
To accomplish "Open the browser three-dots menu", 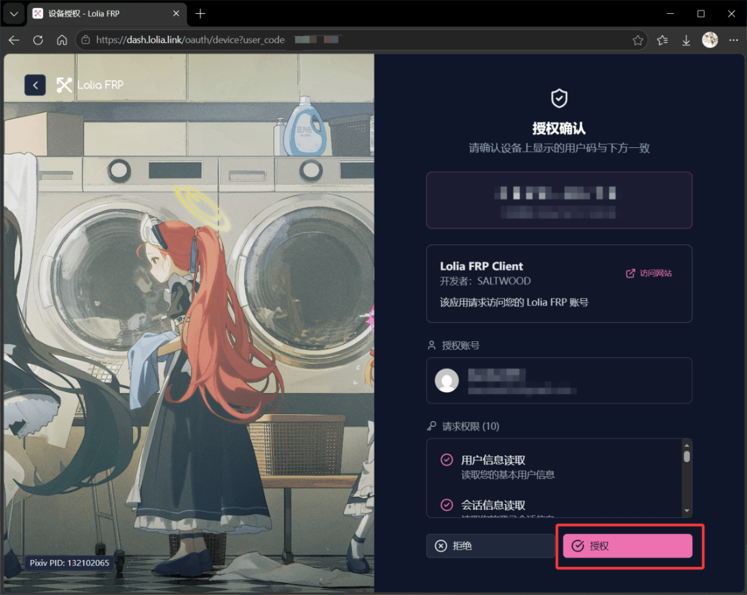I will [734, 40].
